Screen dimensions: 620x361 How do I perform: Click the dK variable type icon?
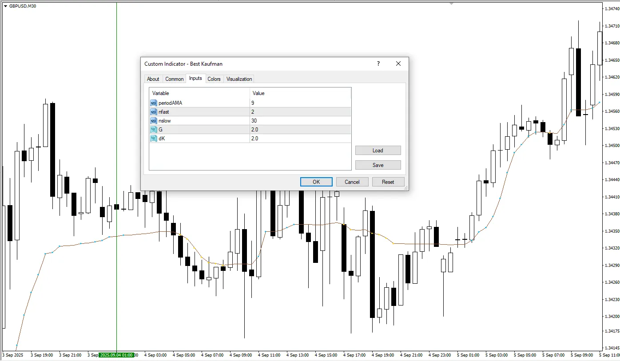[154, 139]
